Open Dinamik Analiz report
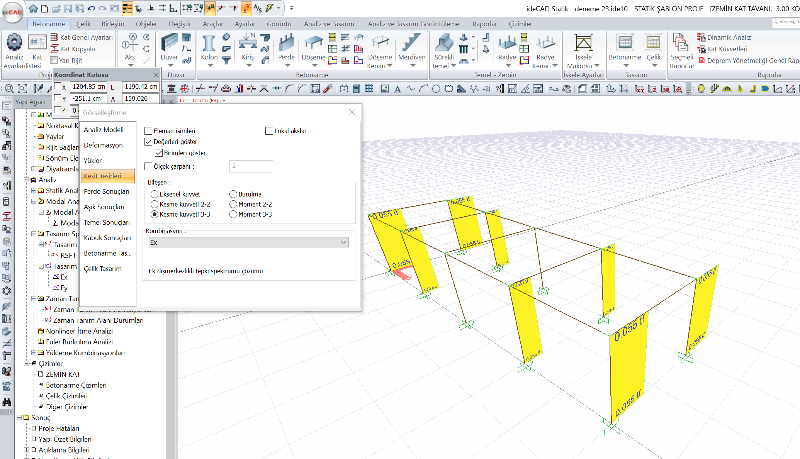The image size is (800, 459). (x=724, y=37)
